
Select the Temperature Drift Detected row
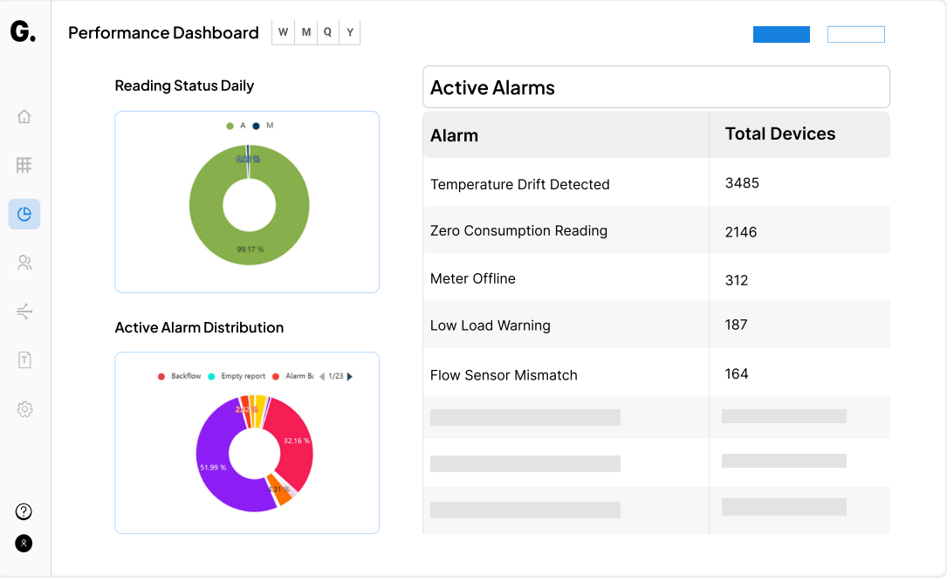[x=656, y=183]
